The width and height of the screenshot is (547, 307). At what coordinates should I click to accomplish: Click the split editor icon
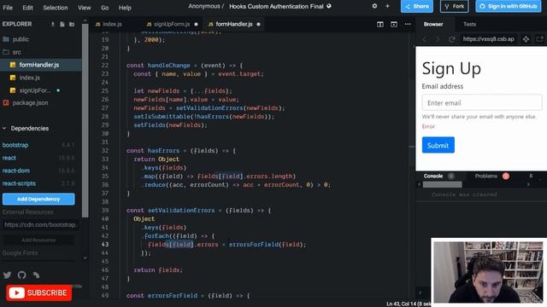pos(380,24)
